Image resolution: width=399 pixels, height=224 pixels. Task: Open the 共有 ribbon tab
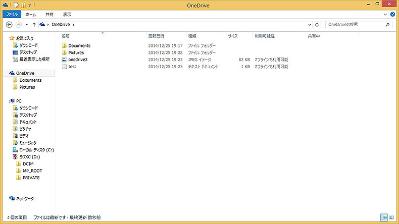pos(49,15)
